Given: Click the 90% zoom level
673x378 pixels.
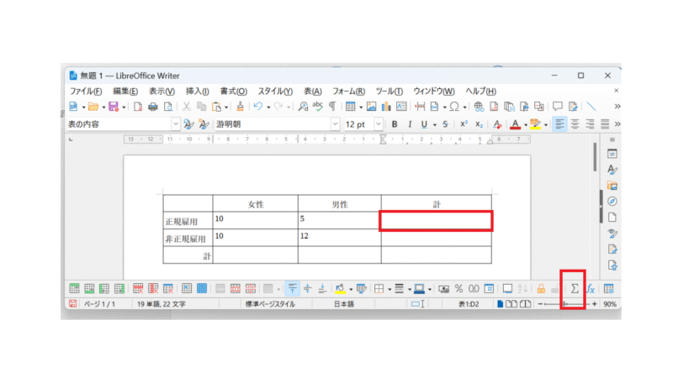Looking at the screenshot, I should pyautogui.click(x=610, y=304).
